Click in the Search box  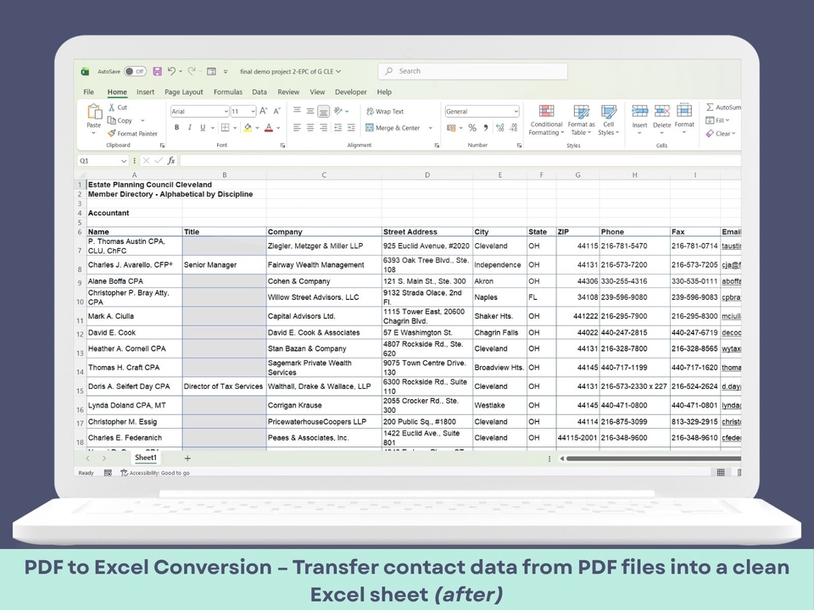pyautogui.click(x=441, y=72)
